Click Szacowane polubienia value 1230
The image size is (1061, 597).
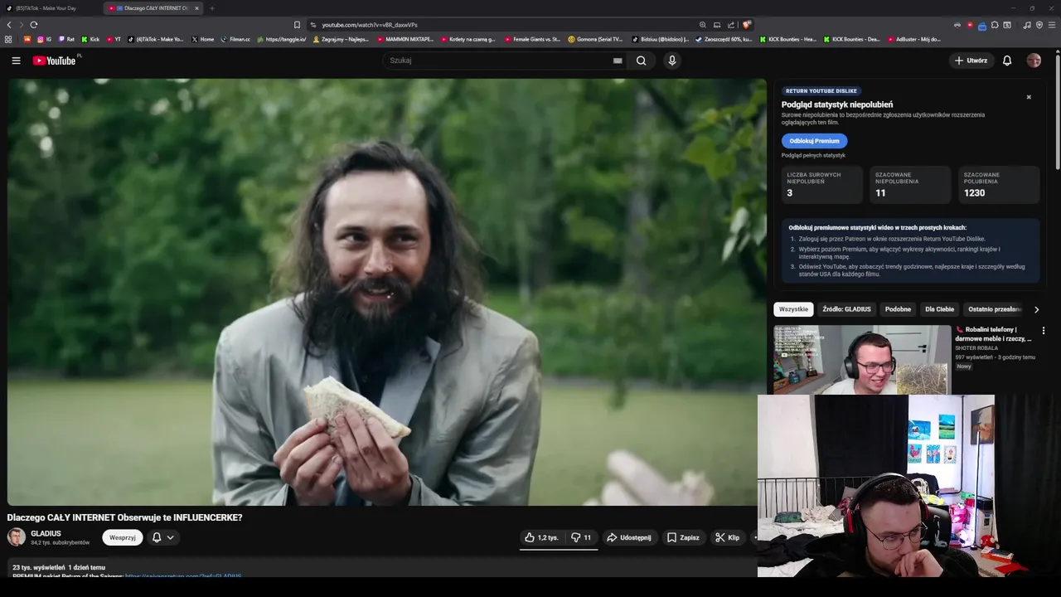(x=974, y=192)
